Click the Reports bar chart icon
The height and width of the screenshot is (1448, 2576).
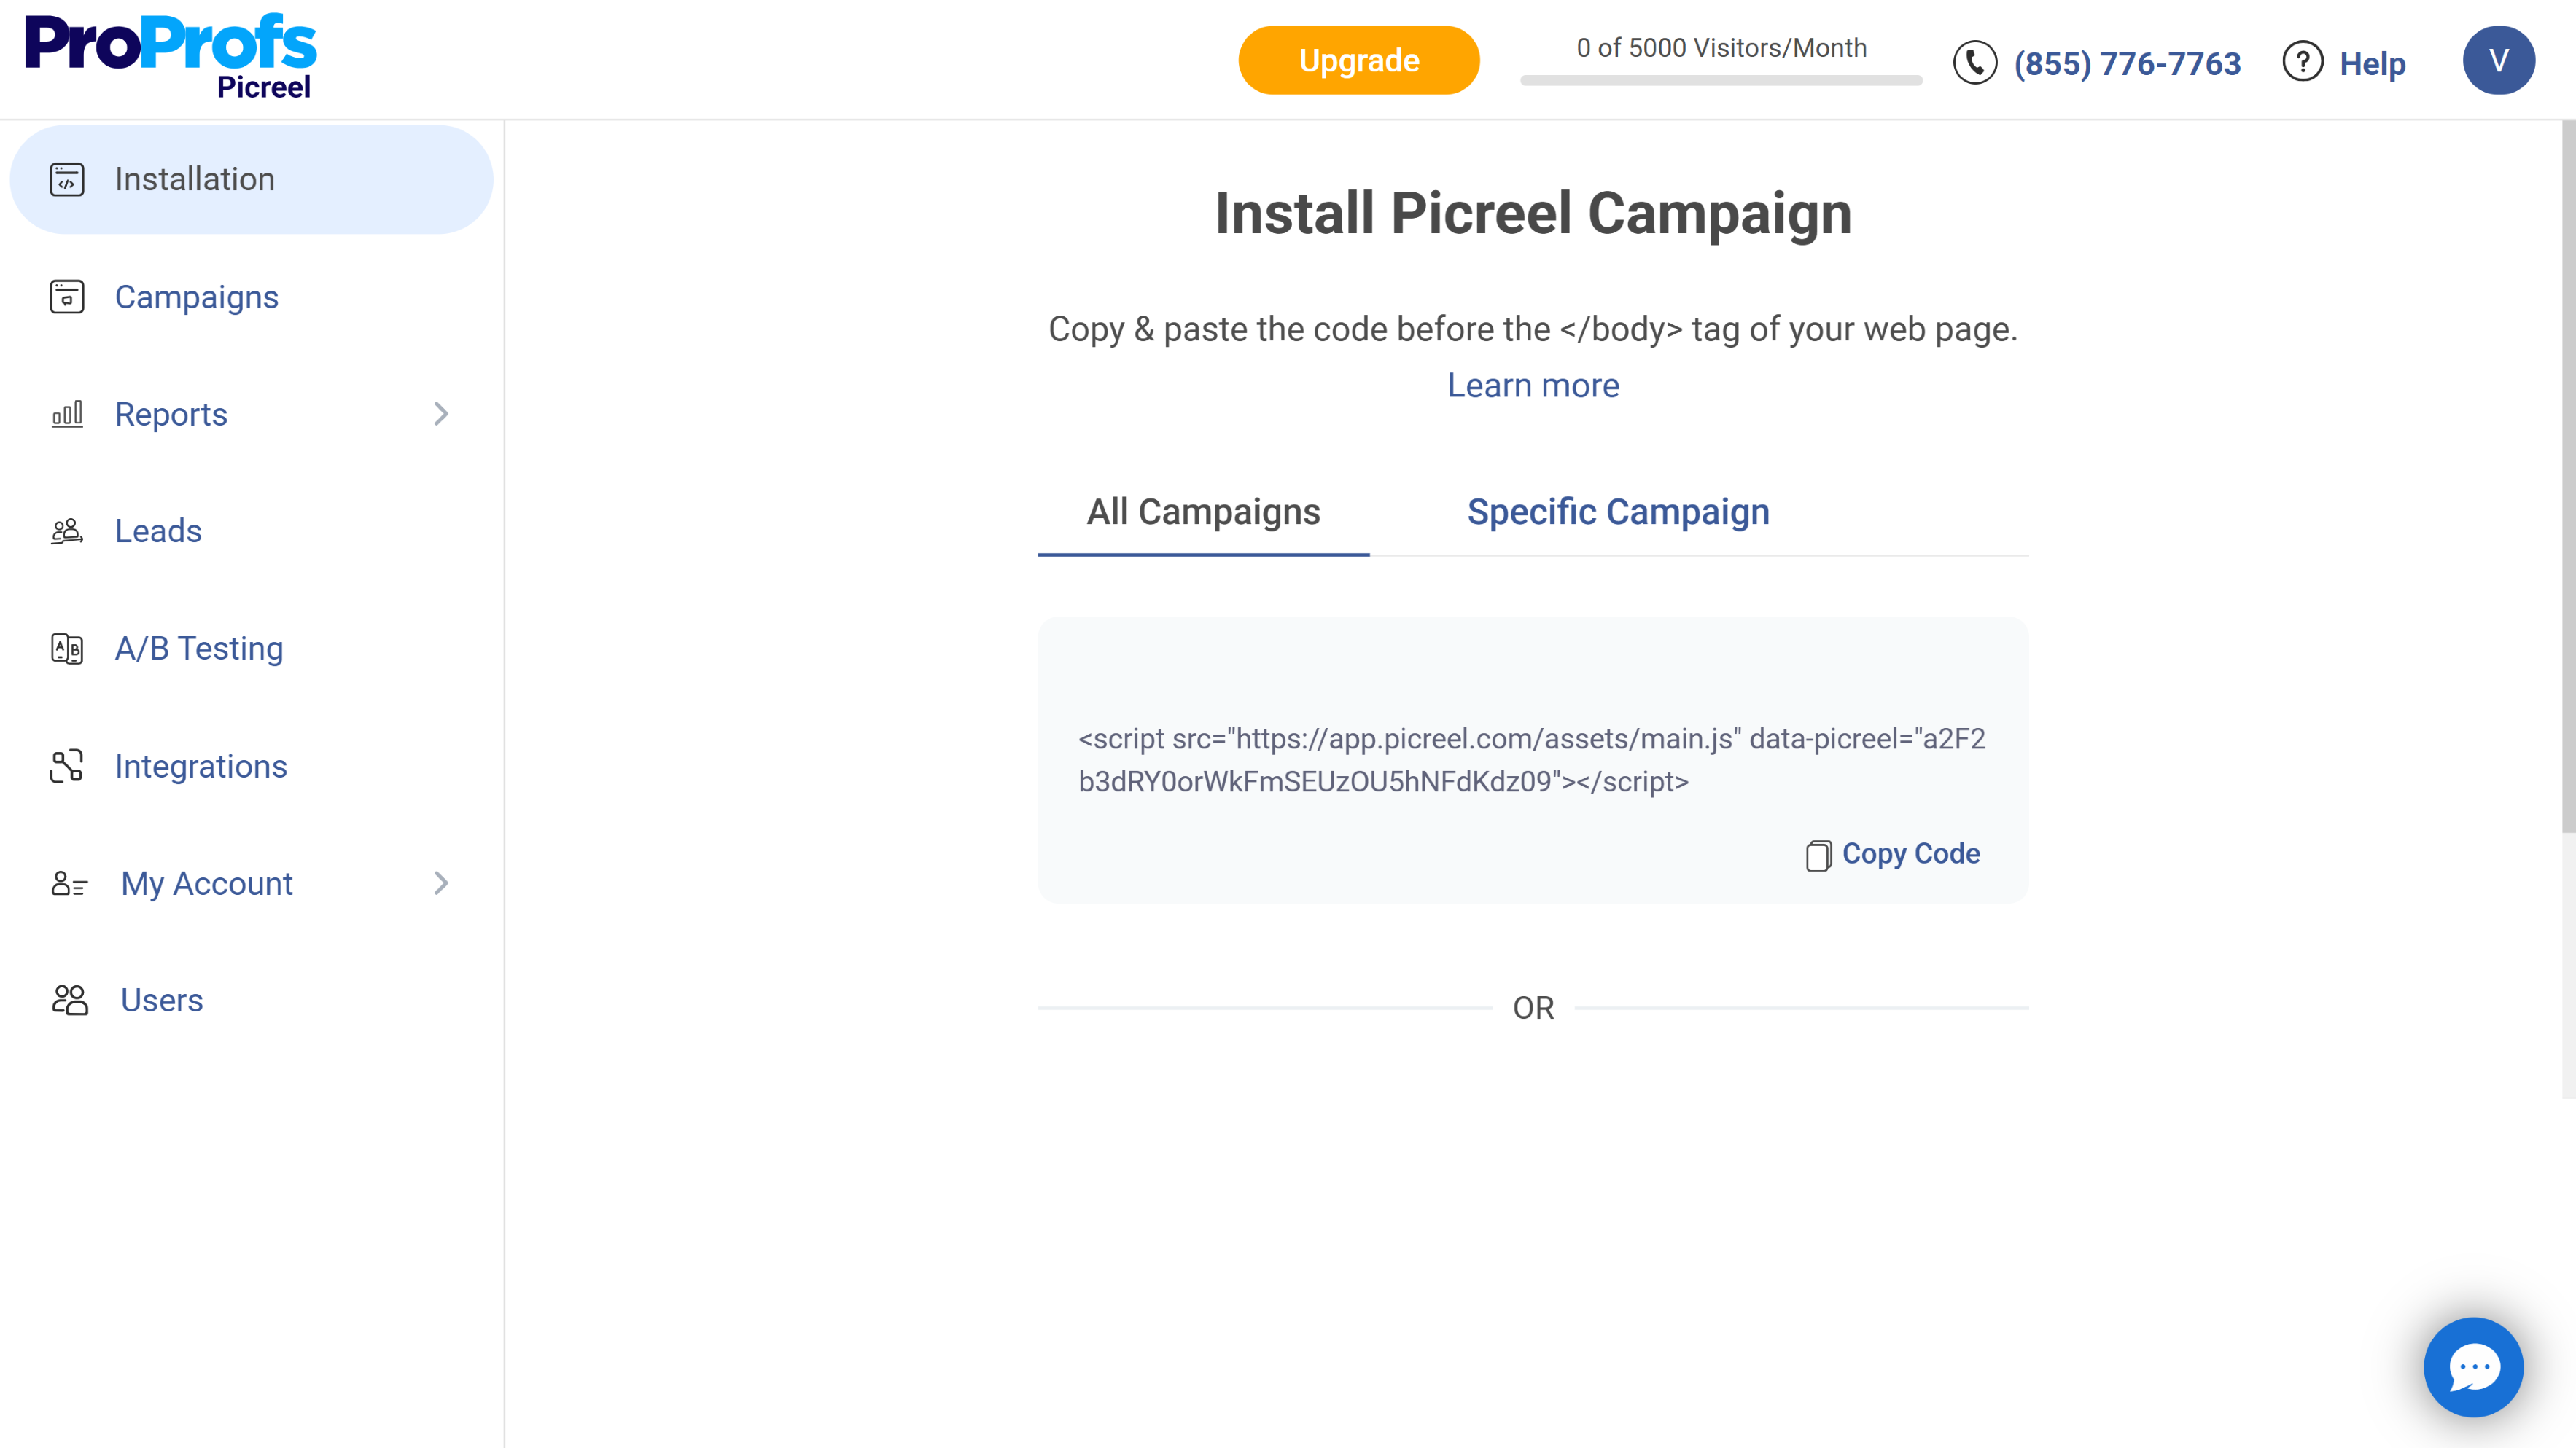(x=67, y=414)
